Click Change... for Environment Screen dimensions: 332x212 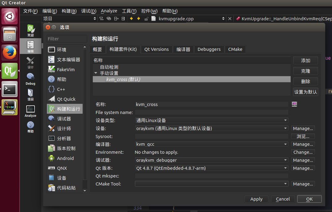[x=303, y=152]
